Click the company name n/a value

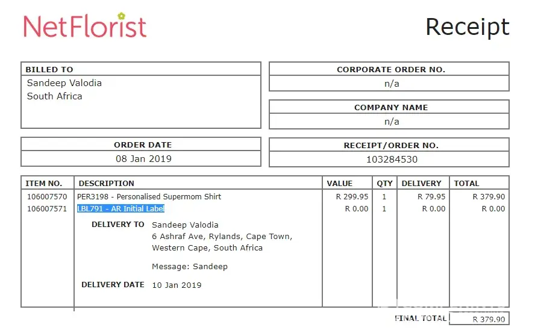tap(392, 122)
